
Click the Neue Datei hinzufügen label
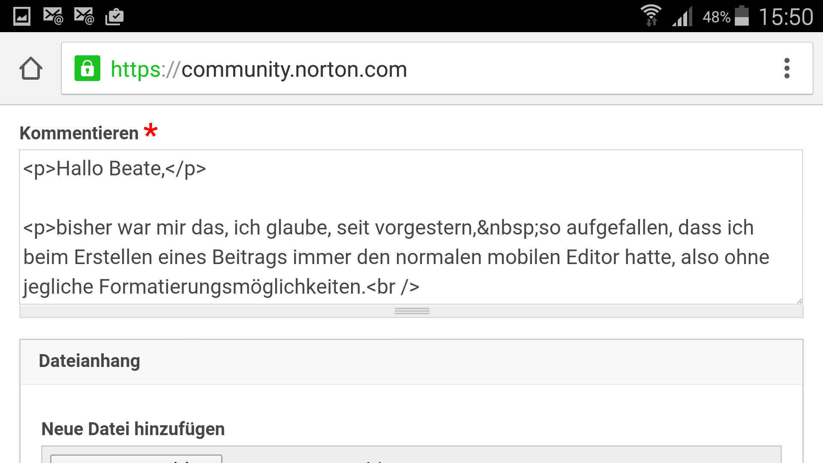133,429
